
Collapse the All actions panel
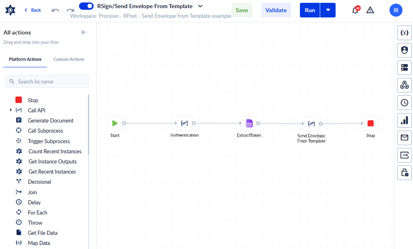click(x=84, y=32)
